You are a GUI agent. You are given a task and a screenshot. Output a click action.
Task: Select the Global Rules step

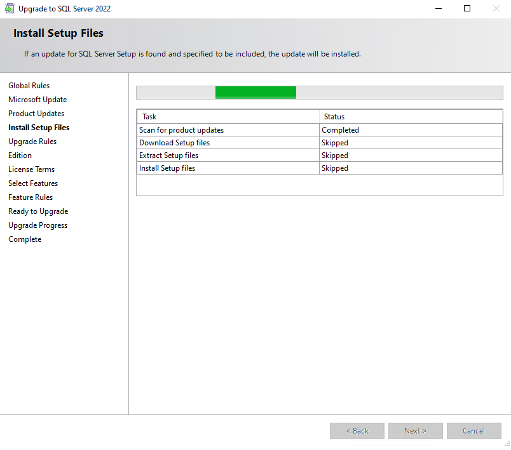coord(29,86)
